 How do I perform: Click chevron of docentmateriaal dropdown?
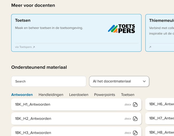144,81
